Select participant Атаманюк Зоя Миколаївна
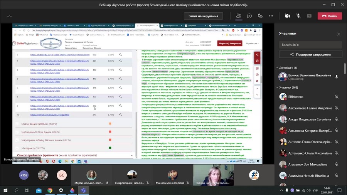The height and width of the screenshot is (195, 347). (309, 164)
